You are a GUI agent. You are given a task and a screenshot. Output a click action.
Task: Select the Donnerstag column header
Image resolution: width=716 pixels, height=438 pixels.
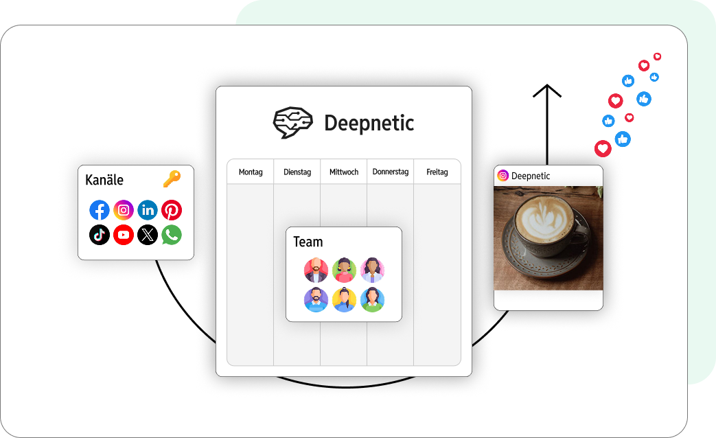coord(391,172)
